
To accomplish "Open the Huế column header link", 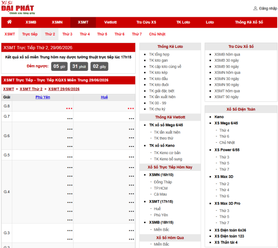I will (x=104, y=97).
